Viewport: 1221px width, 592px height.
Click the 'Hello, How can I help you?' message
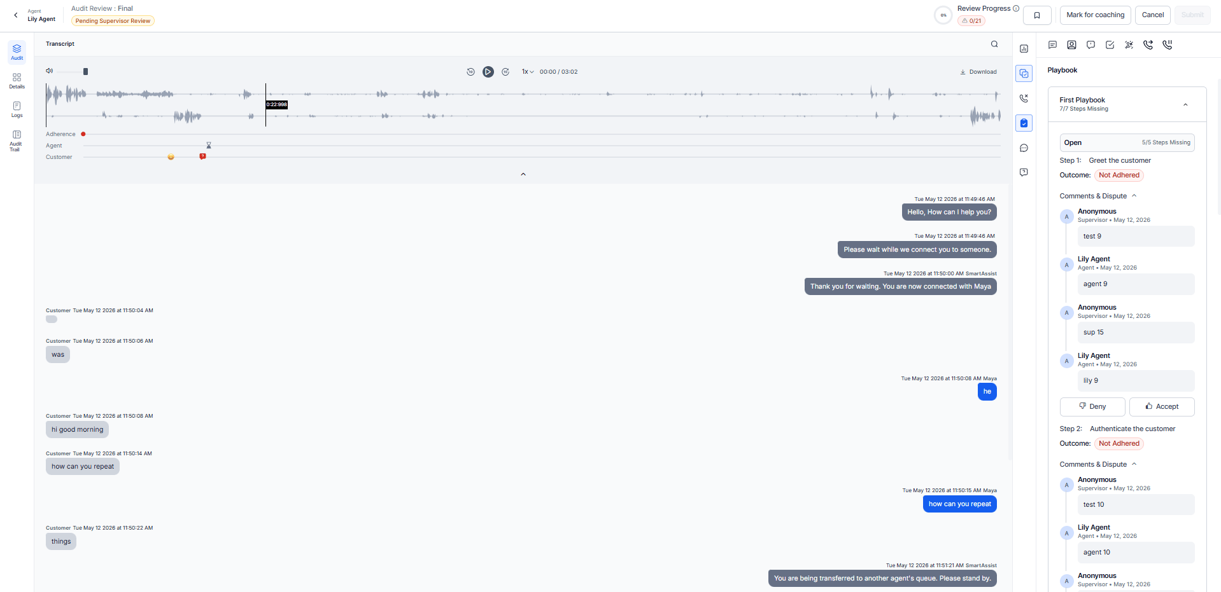949,212
